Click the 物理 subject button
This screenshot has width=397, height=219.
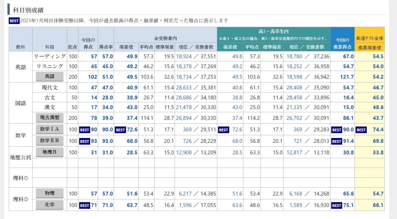pyautogui.click(x=50, y=194)
